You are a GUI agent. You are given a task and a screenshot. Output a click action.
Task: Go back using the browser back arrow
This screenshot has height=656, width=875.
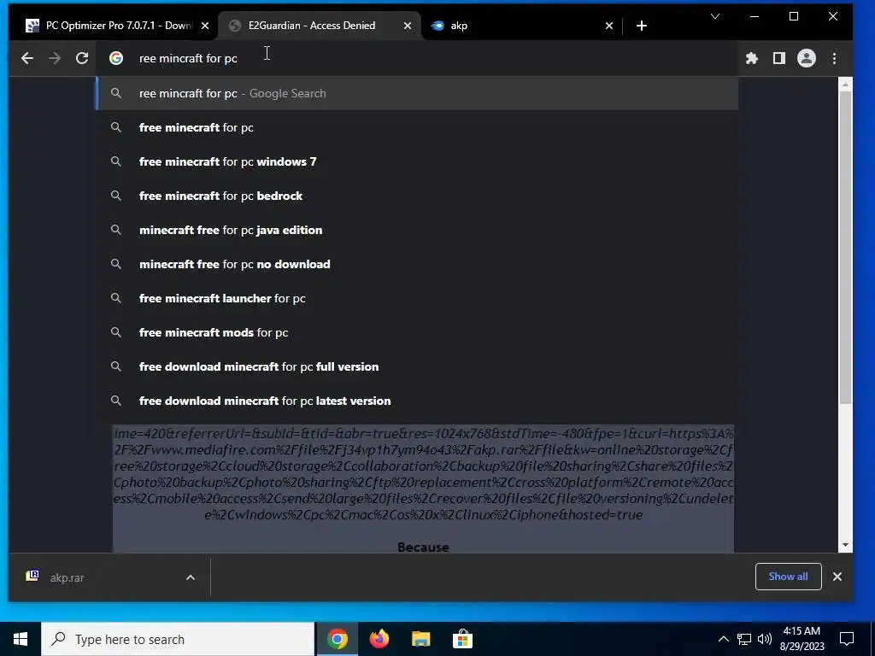[26, 58]
